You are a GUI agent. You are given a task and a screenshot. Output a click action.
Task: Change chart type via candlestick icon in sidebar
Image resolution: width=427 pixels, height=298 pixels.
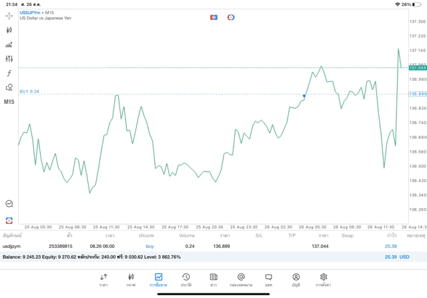click(x=9, y=30)
